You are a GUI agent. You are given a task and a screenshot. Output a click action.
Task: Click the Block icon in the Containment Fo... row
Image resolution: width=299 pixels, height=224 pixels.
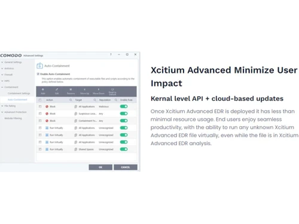[47, 121]
